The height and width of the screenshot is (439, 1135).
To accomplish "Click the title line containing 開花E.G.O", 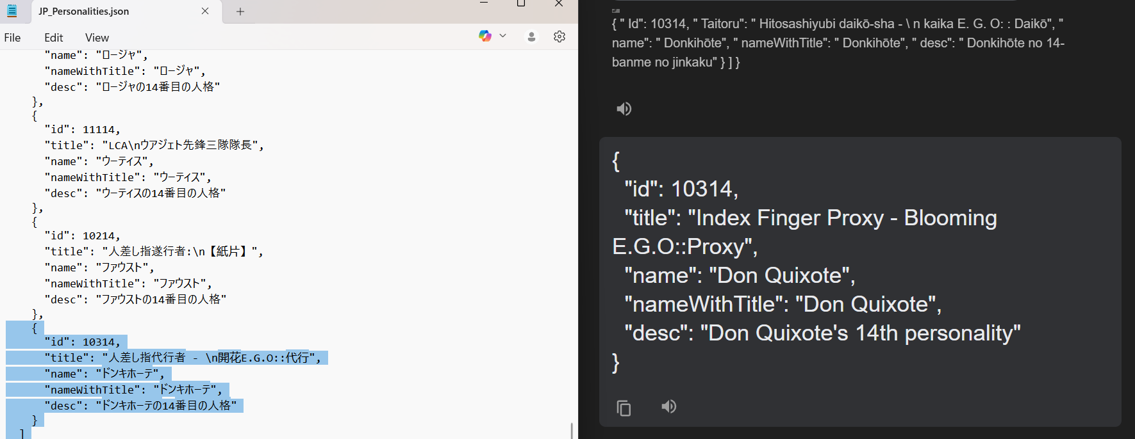I will click(x=183, y=358).
